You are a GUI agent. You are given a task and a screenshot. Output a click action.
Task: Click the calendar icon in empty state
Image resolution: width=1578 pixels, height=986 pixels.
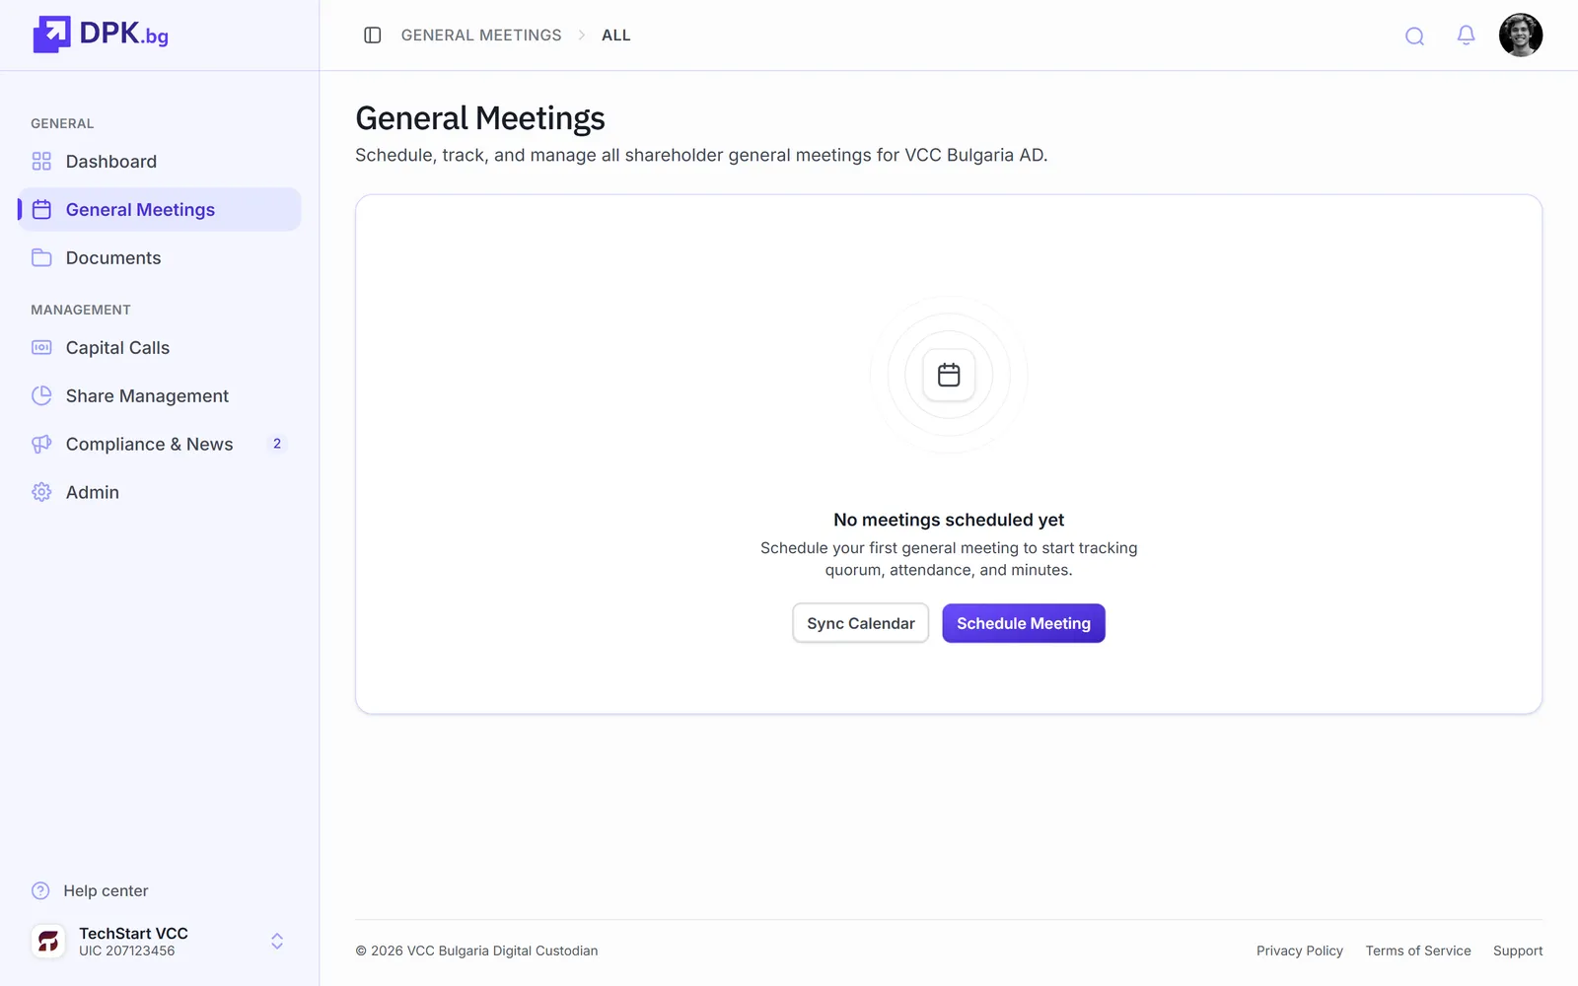coord(949,375)
